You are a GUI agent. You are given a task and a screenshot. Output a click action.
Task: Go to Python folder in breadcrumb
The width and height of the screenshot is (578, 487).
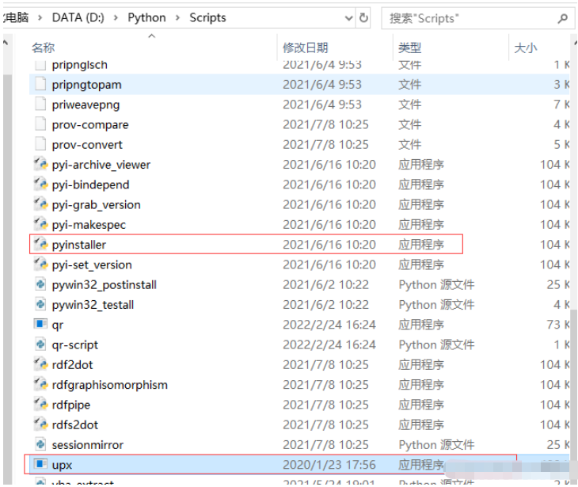coord(146,17)
